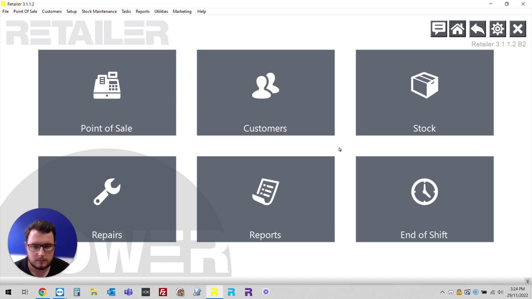Open the Point Of Sale menu

coord(25,11)
